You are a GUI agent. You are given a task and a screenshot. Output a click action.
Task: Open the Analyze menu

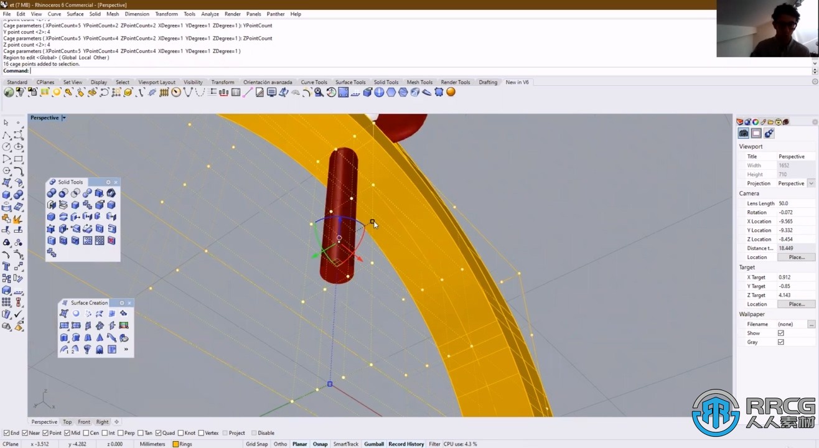click(210, 14)
